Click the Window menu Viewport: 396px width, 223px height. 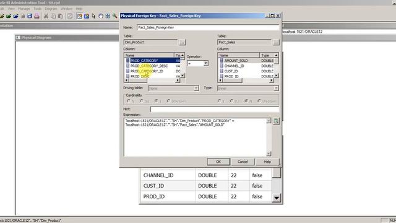coord(66,9)
